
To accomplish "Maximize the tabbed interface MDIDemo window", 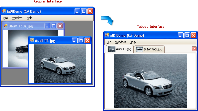I will pyautogui.click(x=187, y=35).
